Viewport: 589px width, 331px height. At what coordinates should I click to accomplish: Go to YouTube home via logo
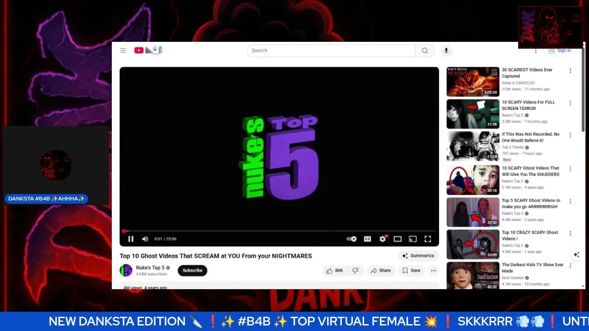point(148,50)
